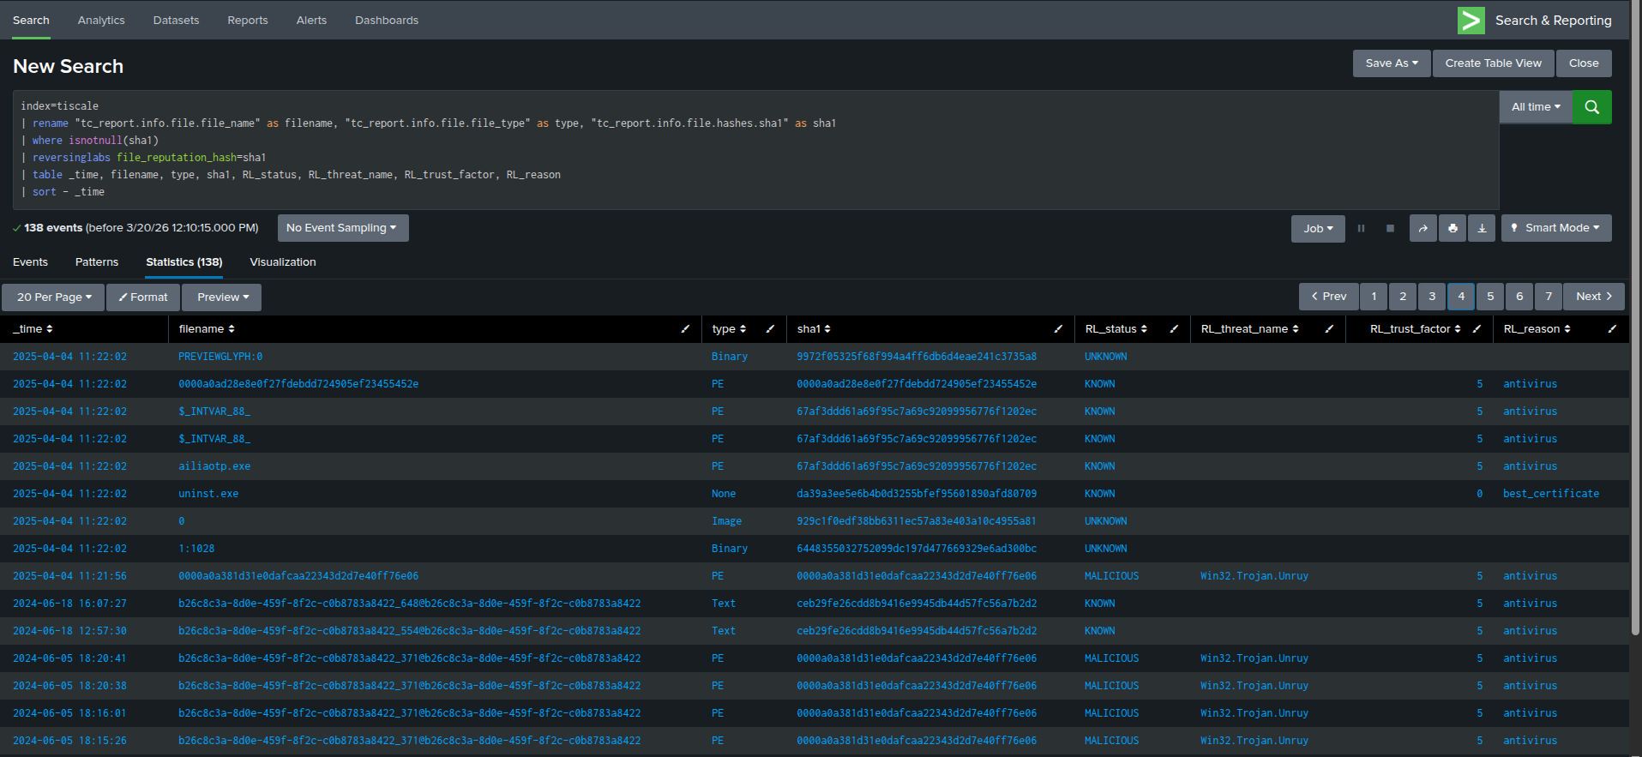Screen dimensions: 1642x757
Task: Edit the RL_threat_name column pencil icon
Action: (1329, 329)
